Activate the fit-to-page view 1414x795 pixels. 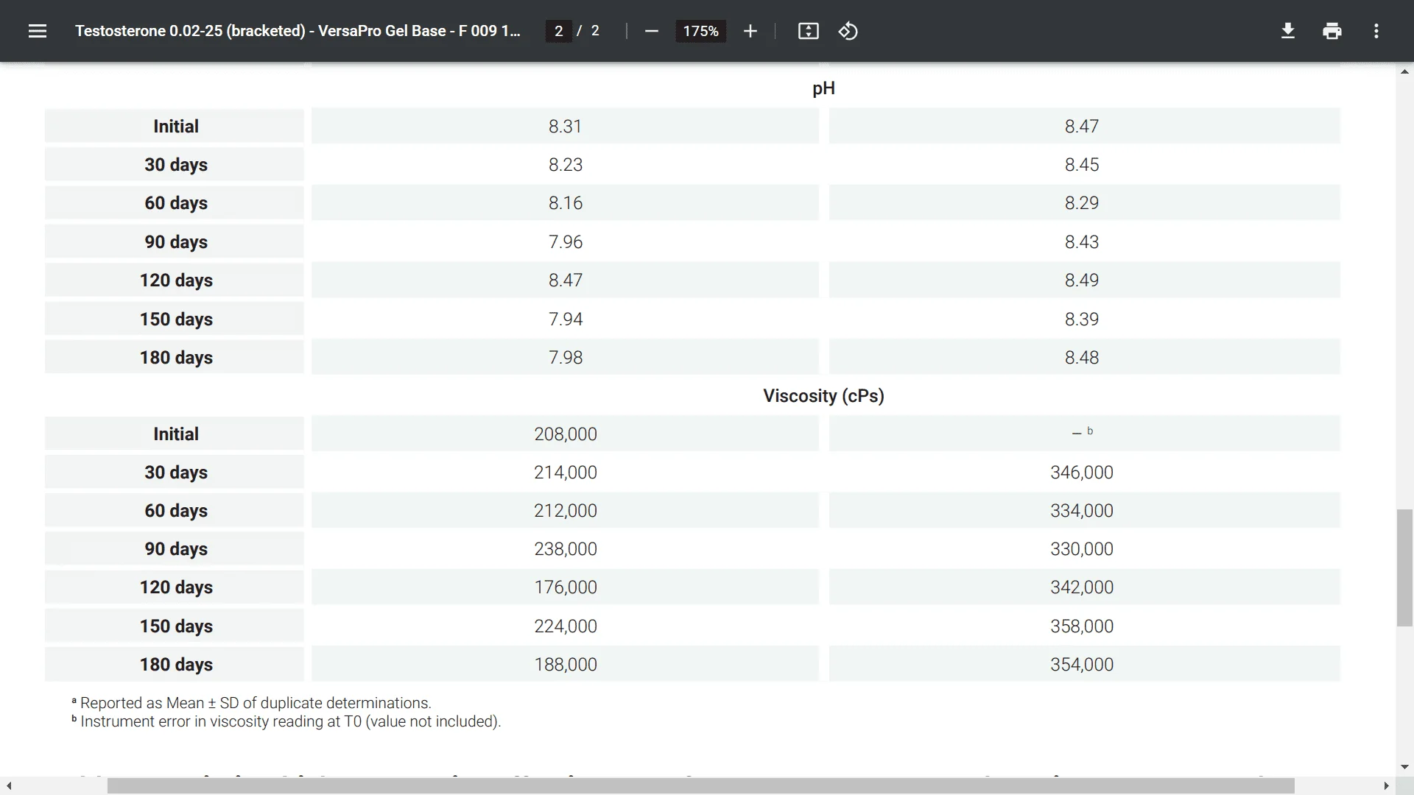pos(808,31)
